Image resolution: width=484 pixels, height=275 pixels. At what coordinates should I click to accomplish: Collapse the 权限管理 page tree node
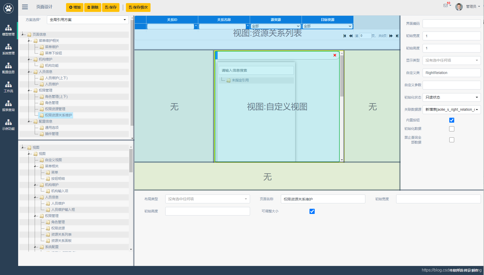point(29,90)
